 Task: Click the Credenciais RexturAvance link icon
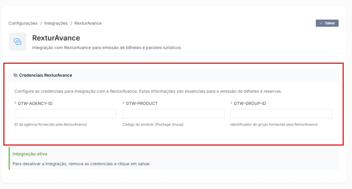(15, 75)
